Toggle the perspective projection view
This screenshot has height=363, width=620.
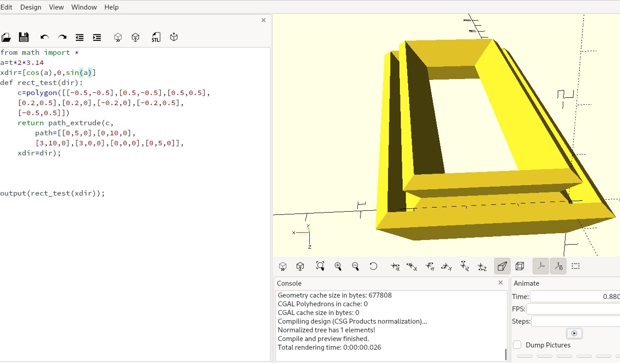click(502, 266)
